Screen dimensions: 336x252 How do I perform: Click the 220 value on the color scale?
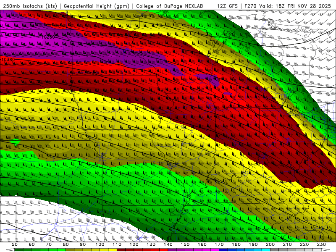(304, 244)
